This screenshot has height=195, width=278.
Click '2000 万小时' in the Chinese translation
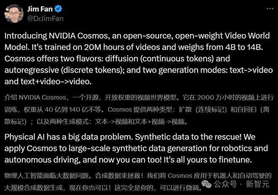tap(215, 98)
